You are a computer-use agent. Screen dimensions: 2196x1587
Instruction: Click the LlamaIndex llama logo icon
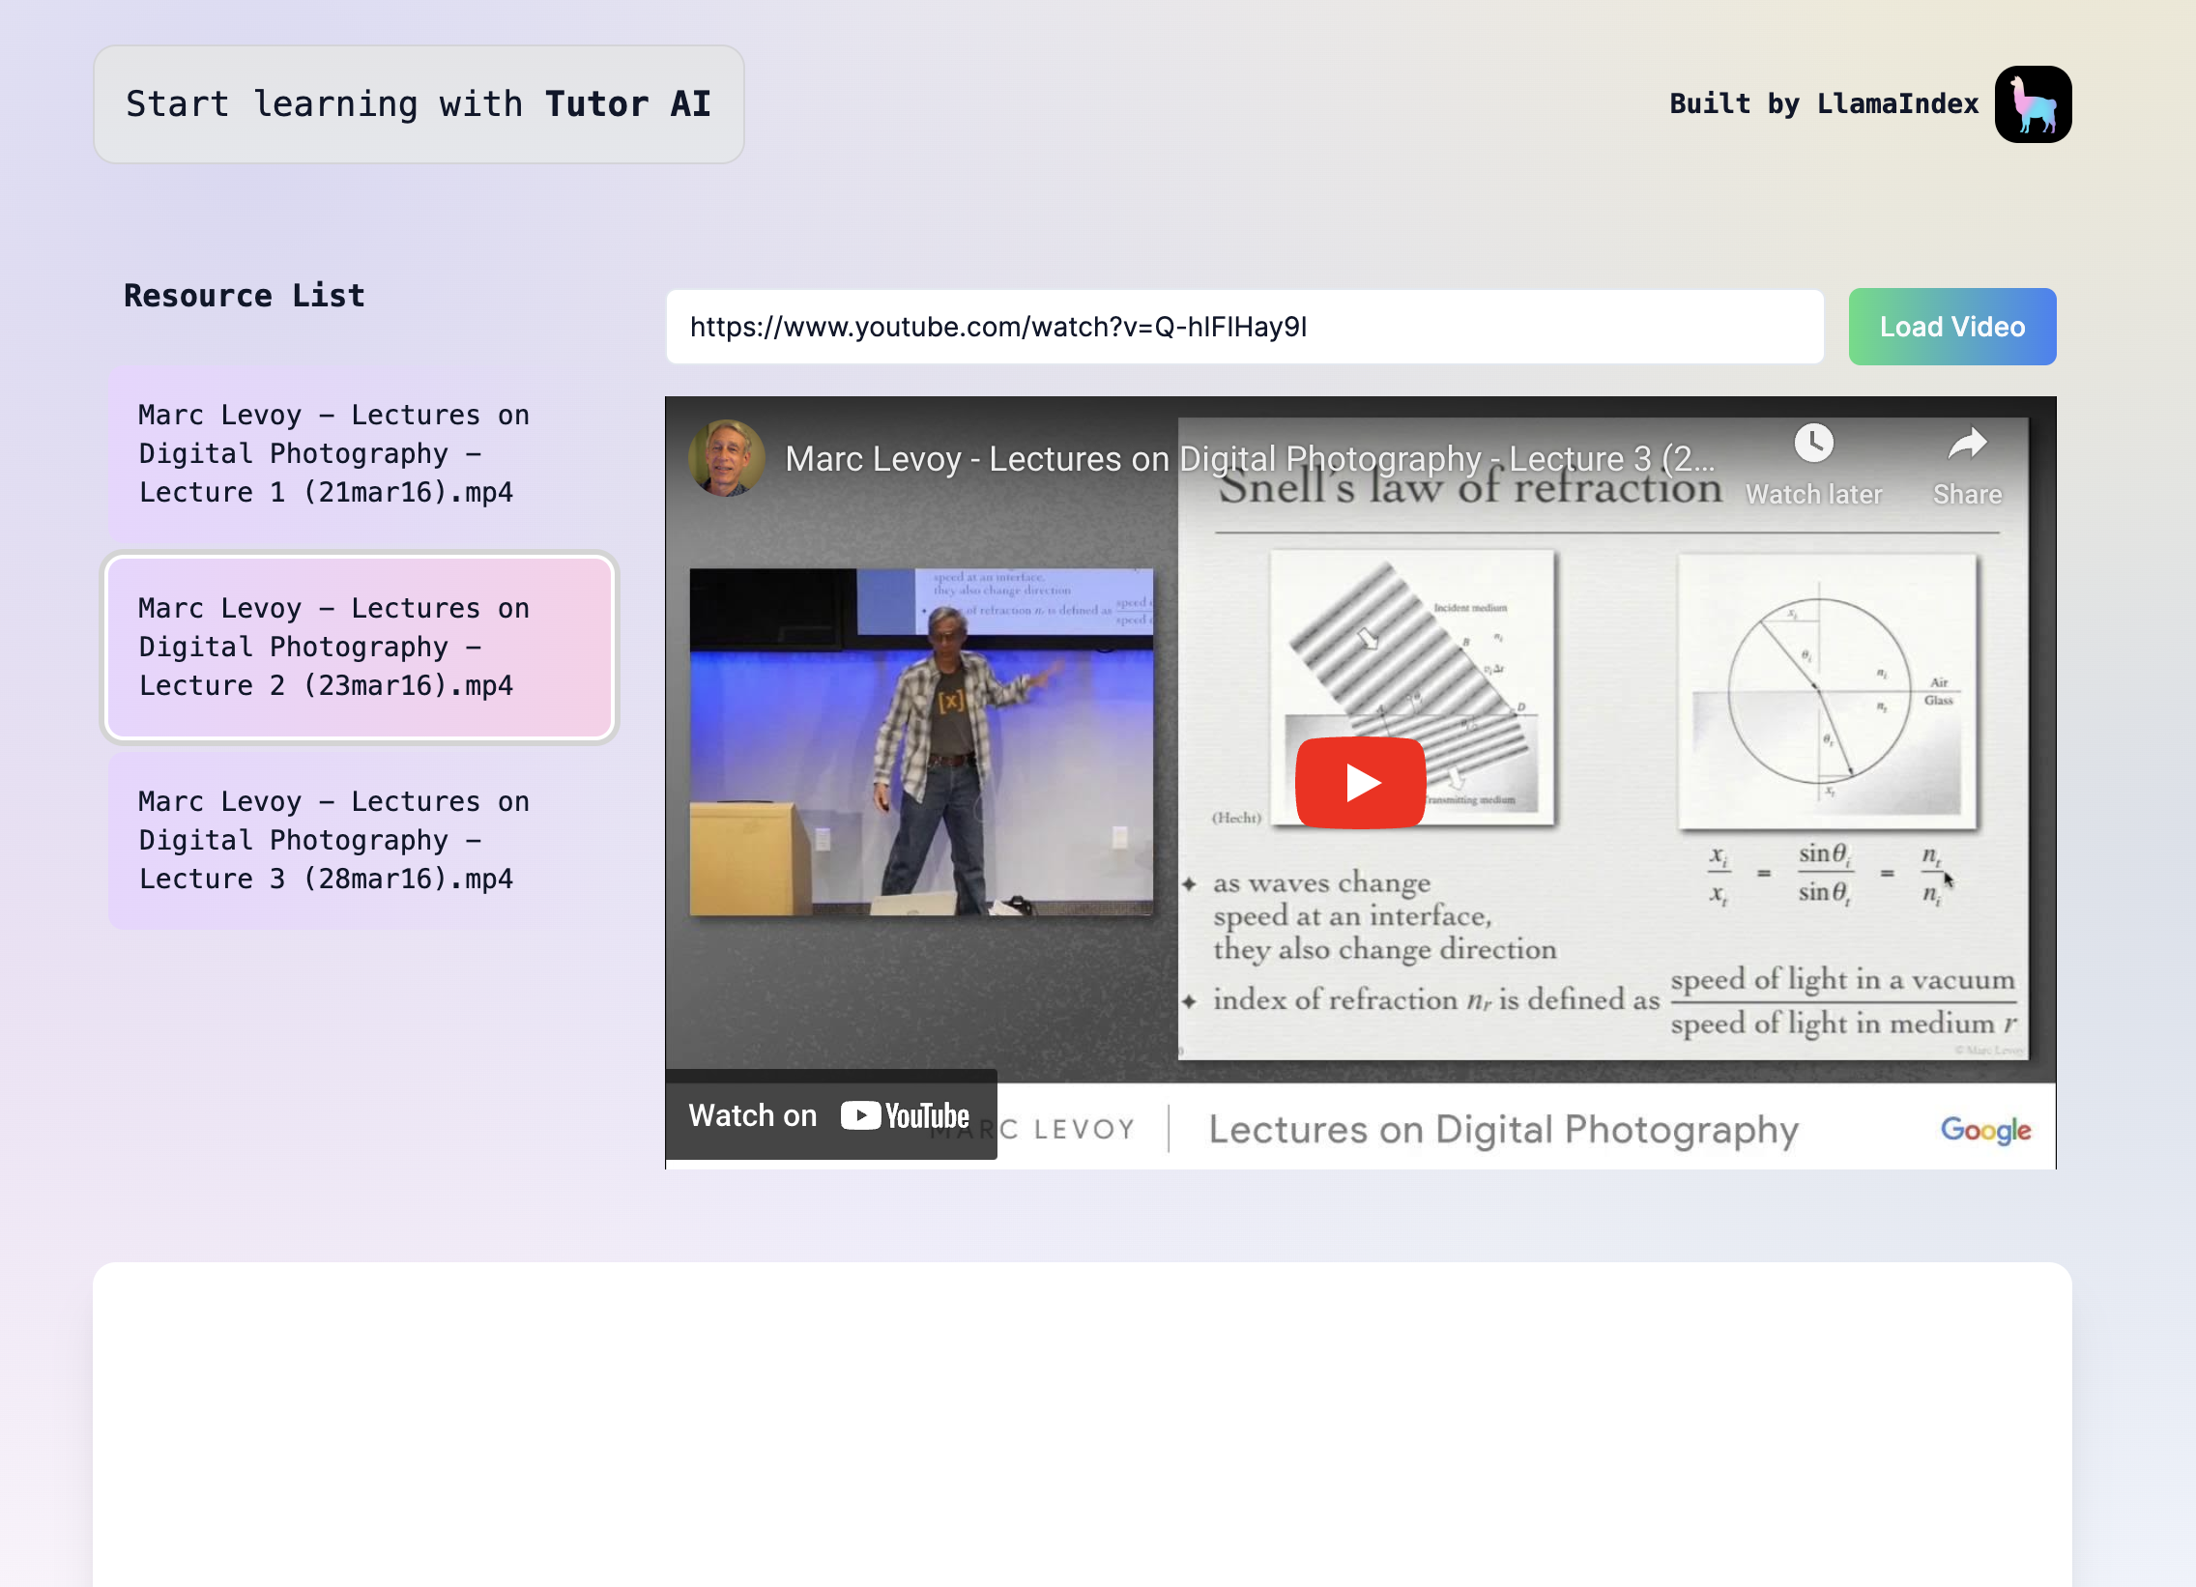[2032, 104]
